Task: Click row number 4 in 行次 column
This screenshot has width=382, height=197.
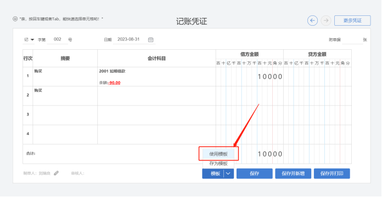Action: [x=28, y=134]
